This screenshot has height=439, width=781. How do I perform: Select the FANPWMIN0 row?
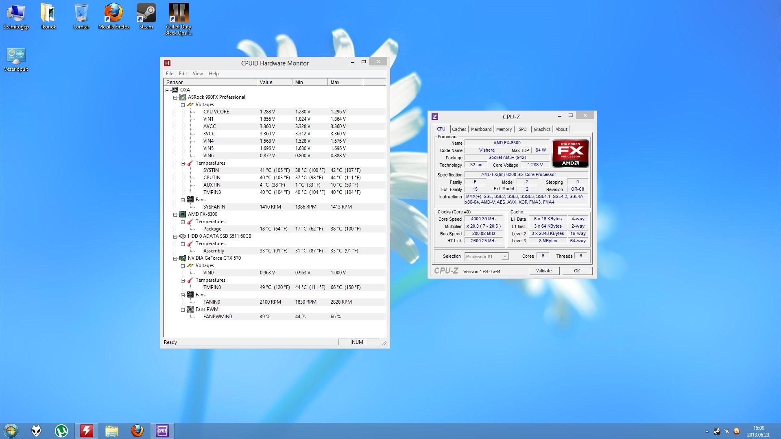point(294,317)
